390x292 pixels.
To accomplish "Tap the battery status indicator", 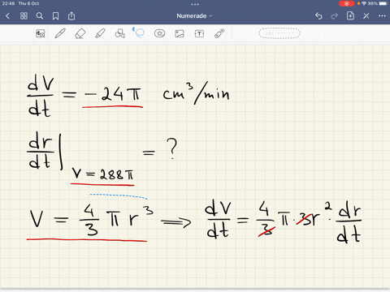I will click(x=383, y=3).
